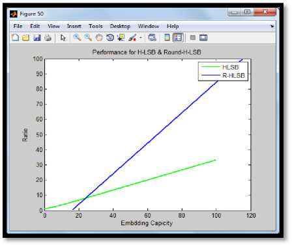Open the Tools menu

[95, 26]
